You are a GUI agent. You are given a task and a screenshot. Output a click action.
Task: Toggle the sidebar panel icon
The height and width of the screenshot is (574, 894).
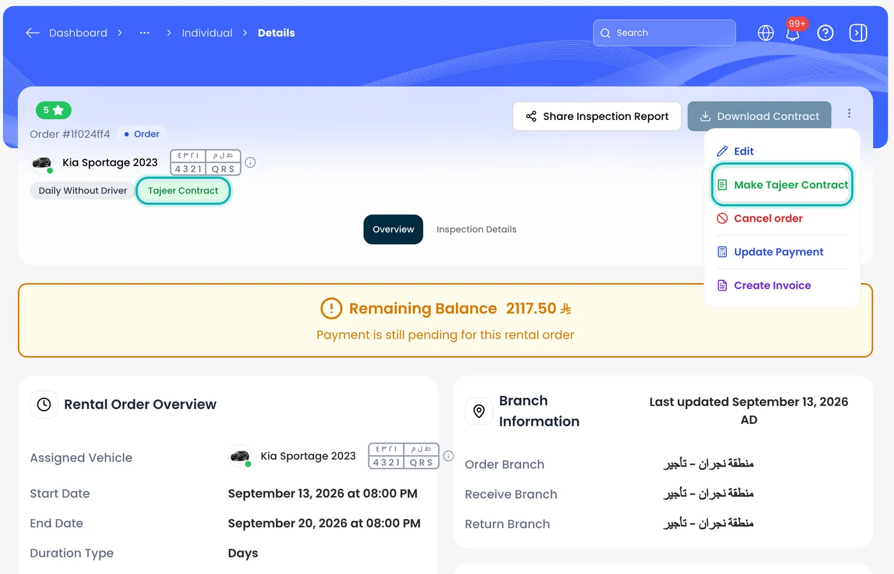click(x=858, y=33)
